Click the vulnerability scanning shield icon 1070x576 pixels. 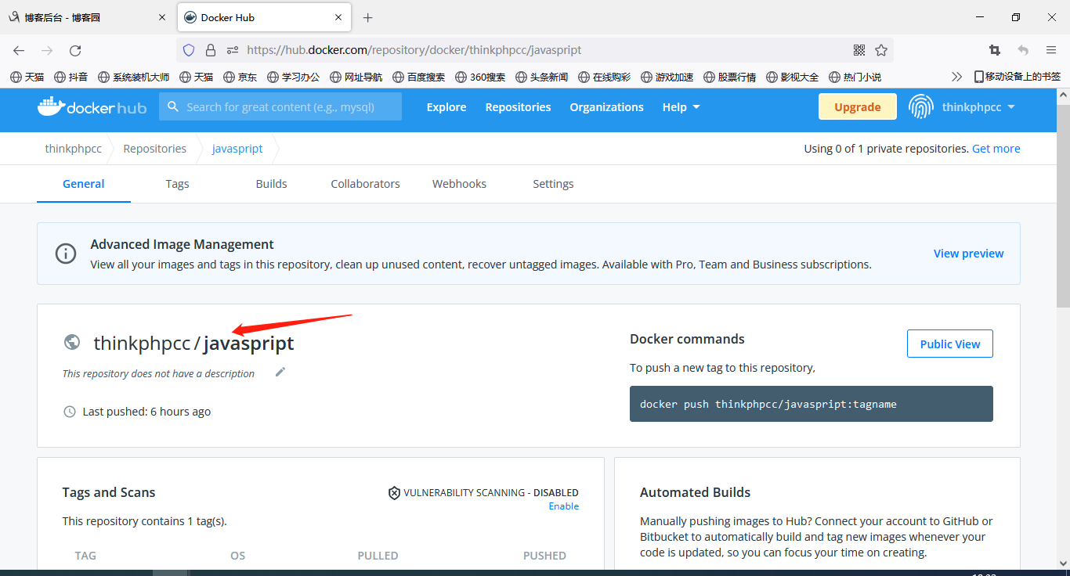tap(394, 493)
